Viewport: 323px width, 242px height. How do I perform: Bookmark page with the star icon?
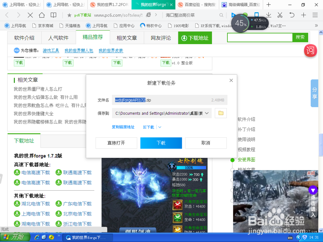[69, 15]
